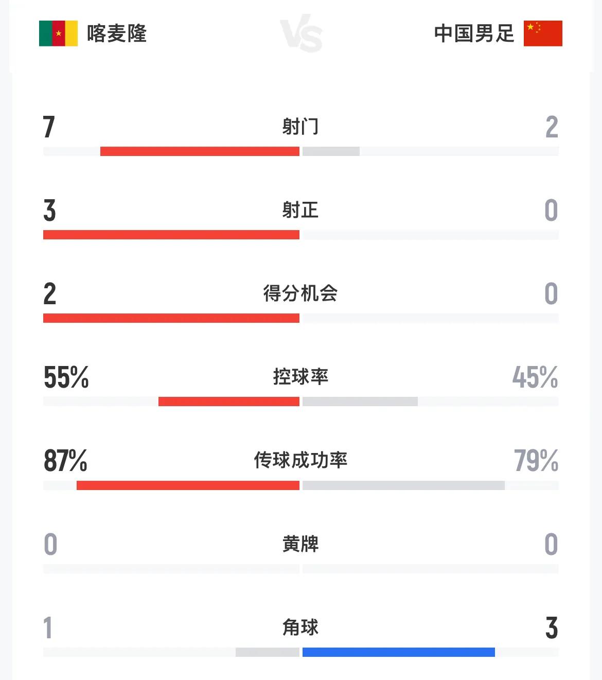Click the 控球率 stat label
The image size is (602, 680).
[300, 377]
